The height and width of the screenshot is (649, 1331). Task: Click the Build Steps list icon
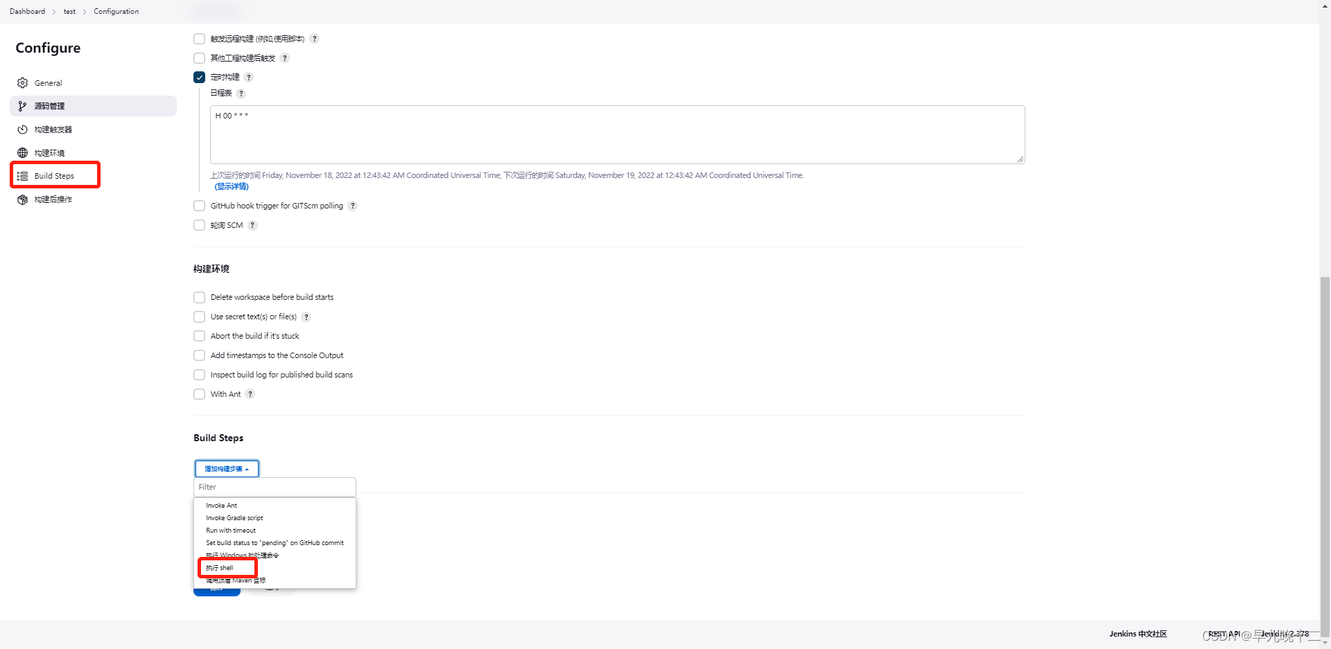tap(22, 176)
